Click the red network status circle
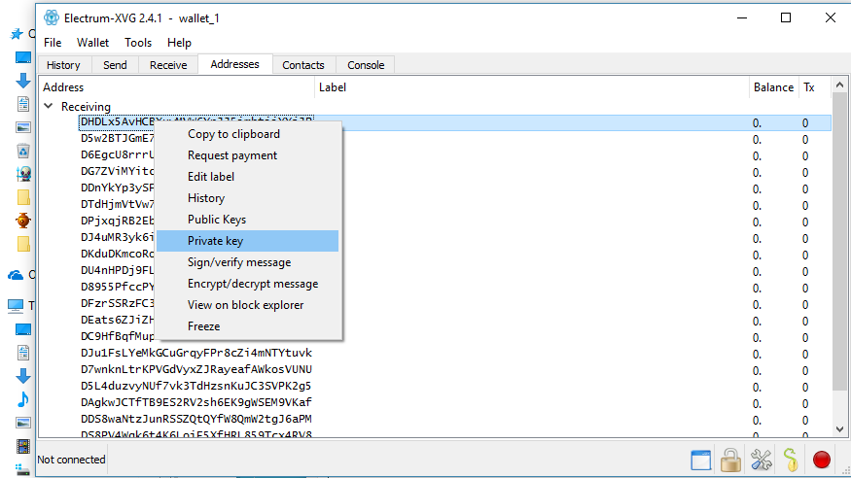The height and width of the screenshot is (478, 851). coord(822,460)
